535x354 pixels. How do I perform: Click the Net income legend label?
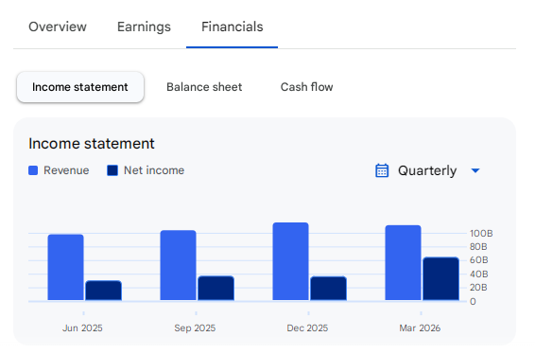tap(154, 170)
